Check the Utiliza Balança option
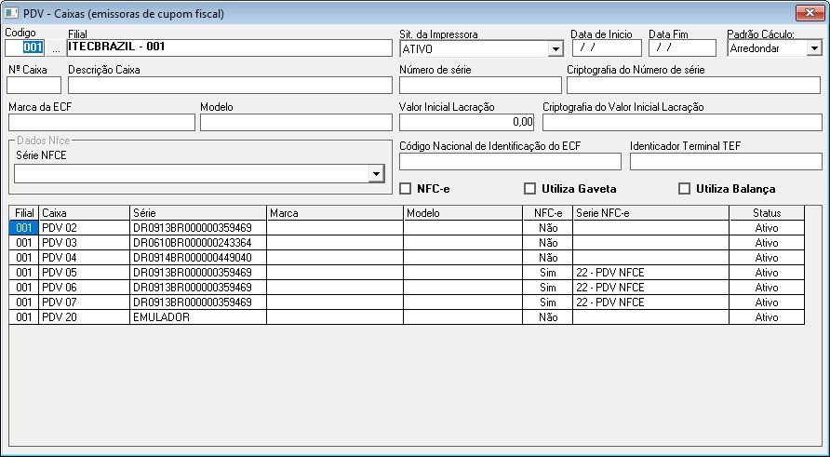Viewport: 830px width, 457px height. click(684, 189)
